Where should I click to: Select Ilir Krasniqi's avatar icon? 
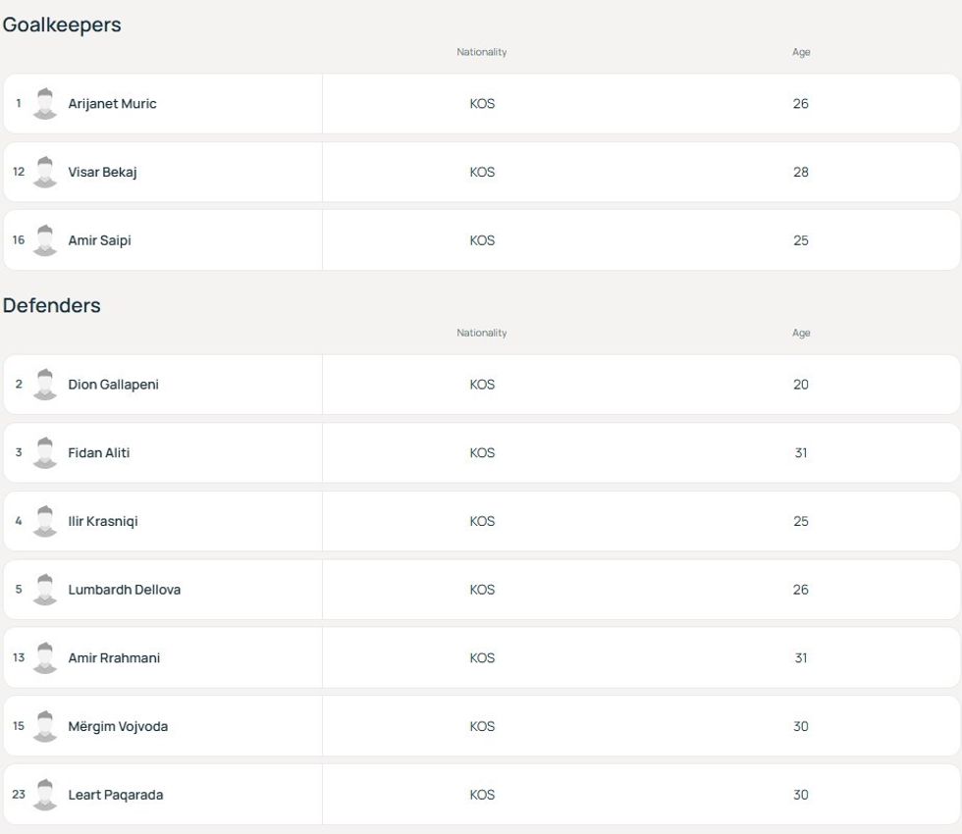coord(45,521)
